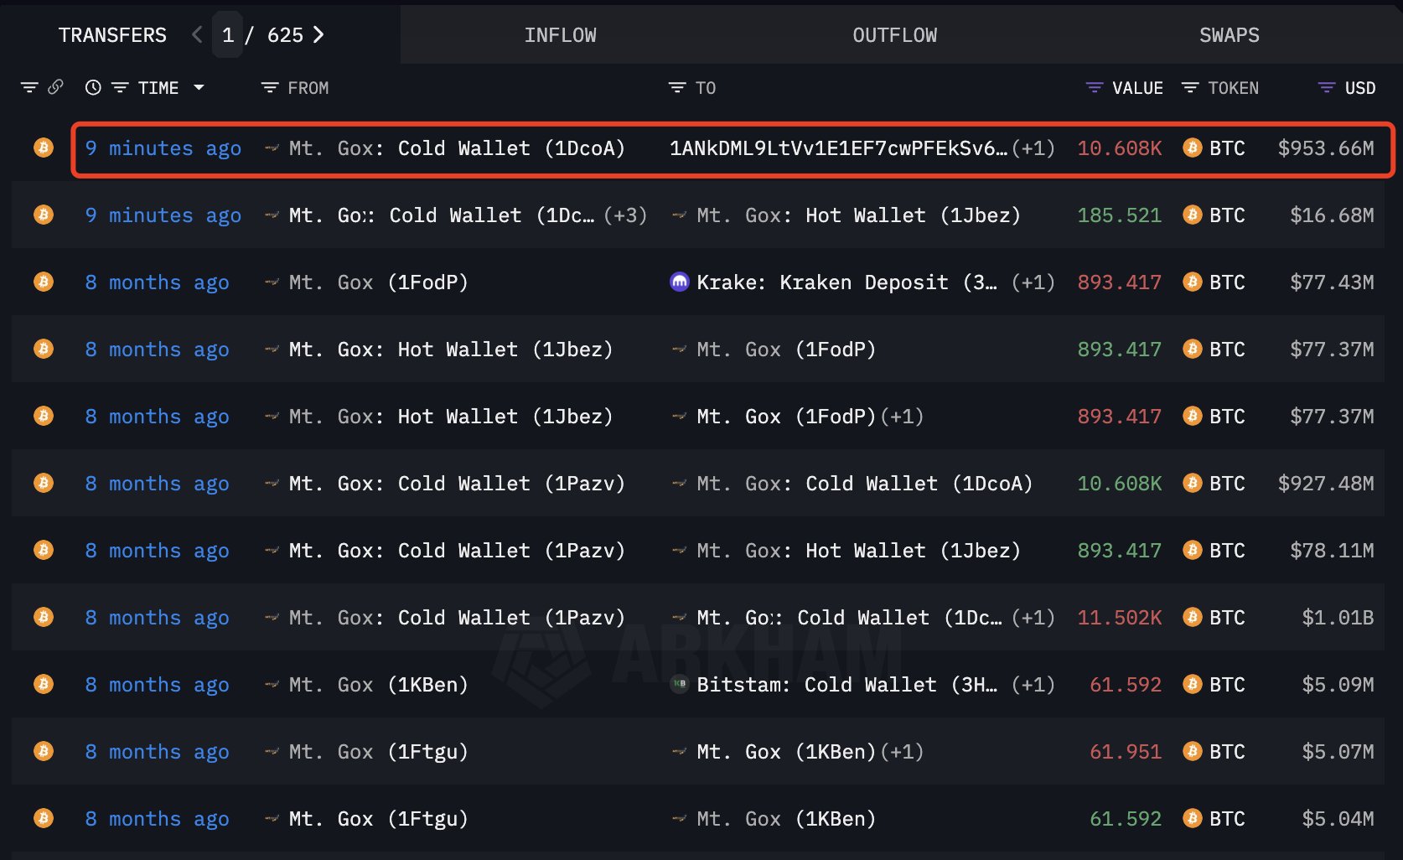Open the leftmost filter icon in header

coord(29,88)
